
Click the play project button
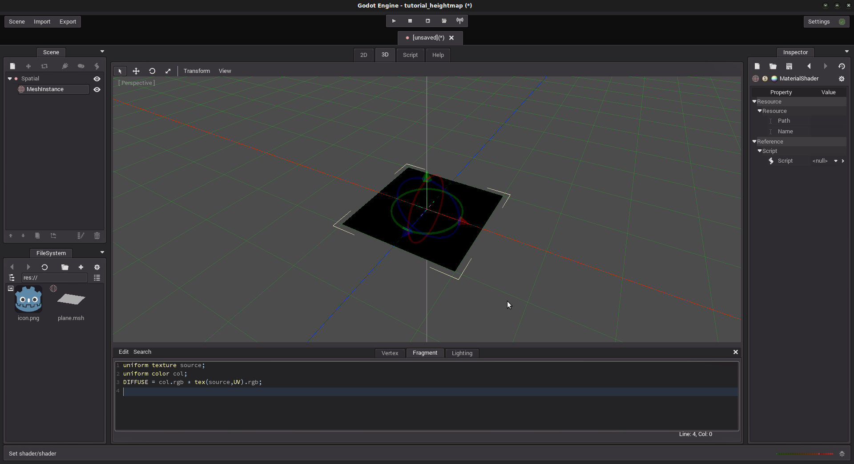[394, 21]
